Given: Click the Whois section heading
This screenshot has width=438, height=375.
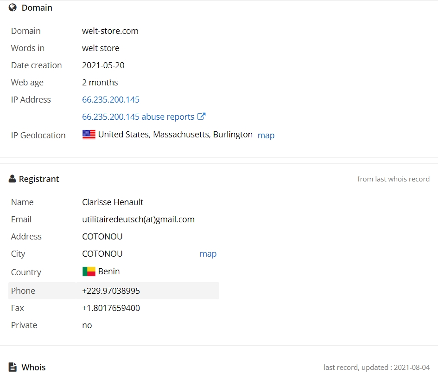Looking at the screenshot, I should click(33, 367).
